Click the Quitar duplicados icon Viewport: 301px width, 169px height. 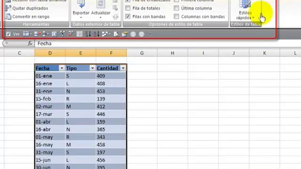pos(8,8)
